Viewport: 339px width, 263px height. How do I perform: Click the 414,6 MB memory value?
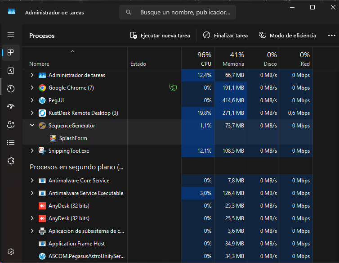coord(233,100)
